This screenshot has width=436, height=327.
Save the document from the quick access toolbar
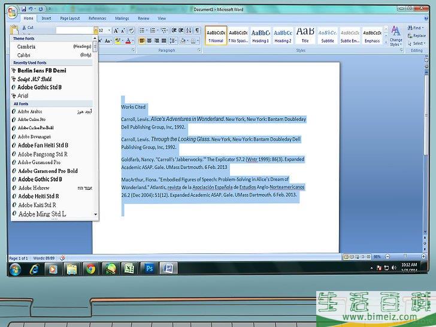pyautogui.click(x=24, y=9)
